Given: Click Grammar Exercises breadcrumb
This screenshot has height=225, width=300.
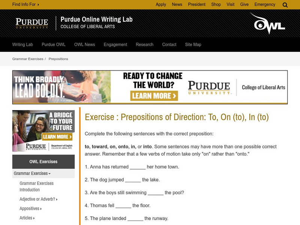Looking at the screenshot, I should point(28,59).
